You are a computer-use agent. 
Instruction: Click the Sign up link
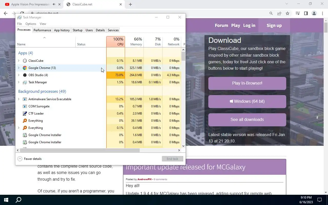274,25
